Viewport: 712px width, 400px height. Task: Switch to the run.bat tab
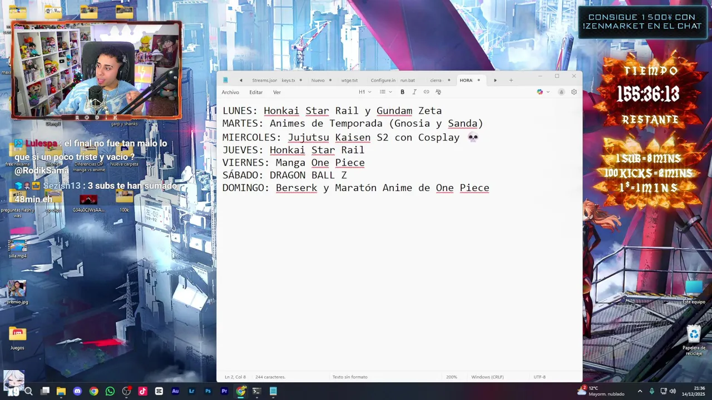click(x=407, y=80)
